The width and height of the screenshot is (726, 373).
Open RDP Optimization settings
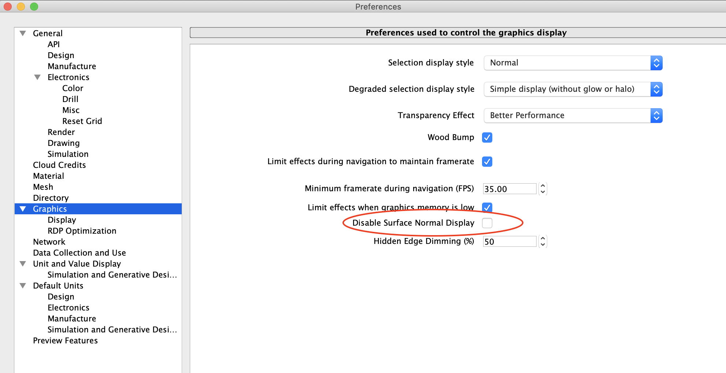click(82, 231)
